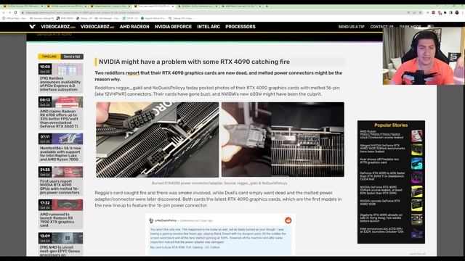Viewport: 465px width, 261px height.
Task: Open the burned adapter photo on the right
Action: coord(283,140)
